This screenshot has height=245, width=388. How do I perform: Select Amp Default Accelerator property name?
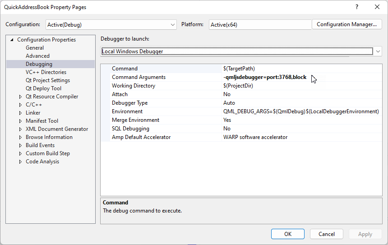pos(141,137)
